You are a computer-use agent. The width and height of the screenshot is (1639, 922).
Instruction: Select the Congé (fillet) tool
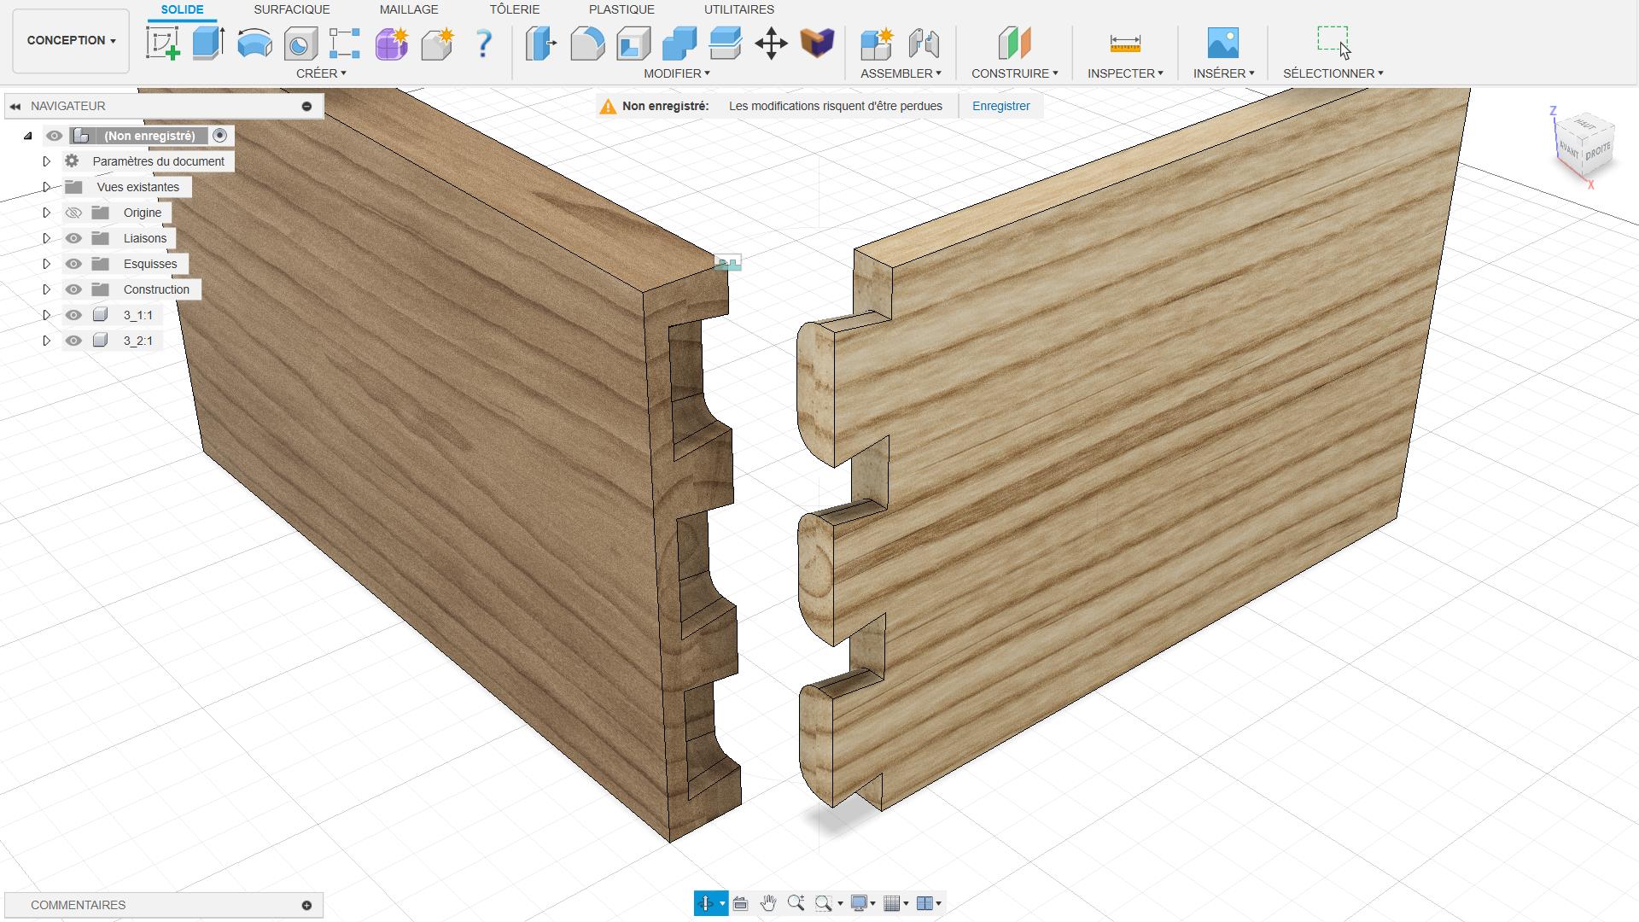[586, 44]
